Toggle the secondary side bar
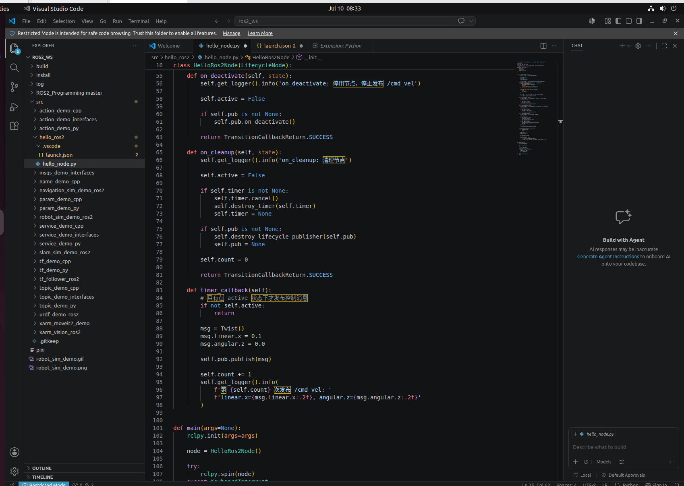The height and width of the screenshot is (486, 684). click(x=639, y=21)
